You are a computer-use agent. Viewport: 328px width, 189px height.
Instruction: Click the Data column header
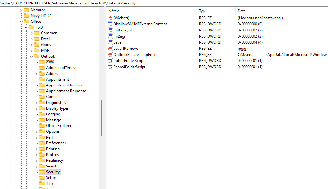242,11
